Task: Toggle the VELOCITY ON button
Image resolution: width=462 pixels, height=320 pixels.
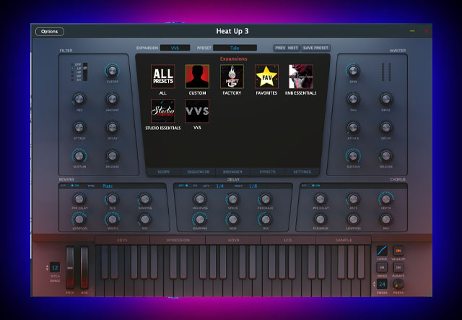Action: [x=398, y=251]
